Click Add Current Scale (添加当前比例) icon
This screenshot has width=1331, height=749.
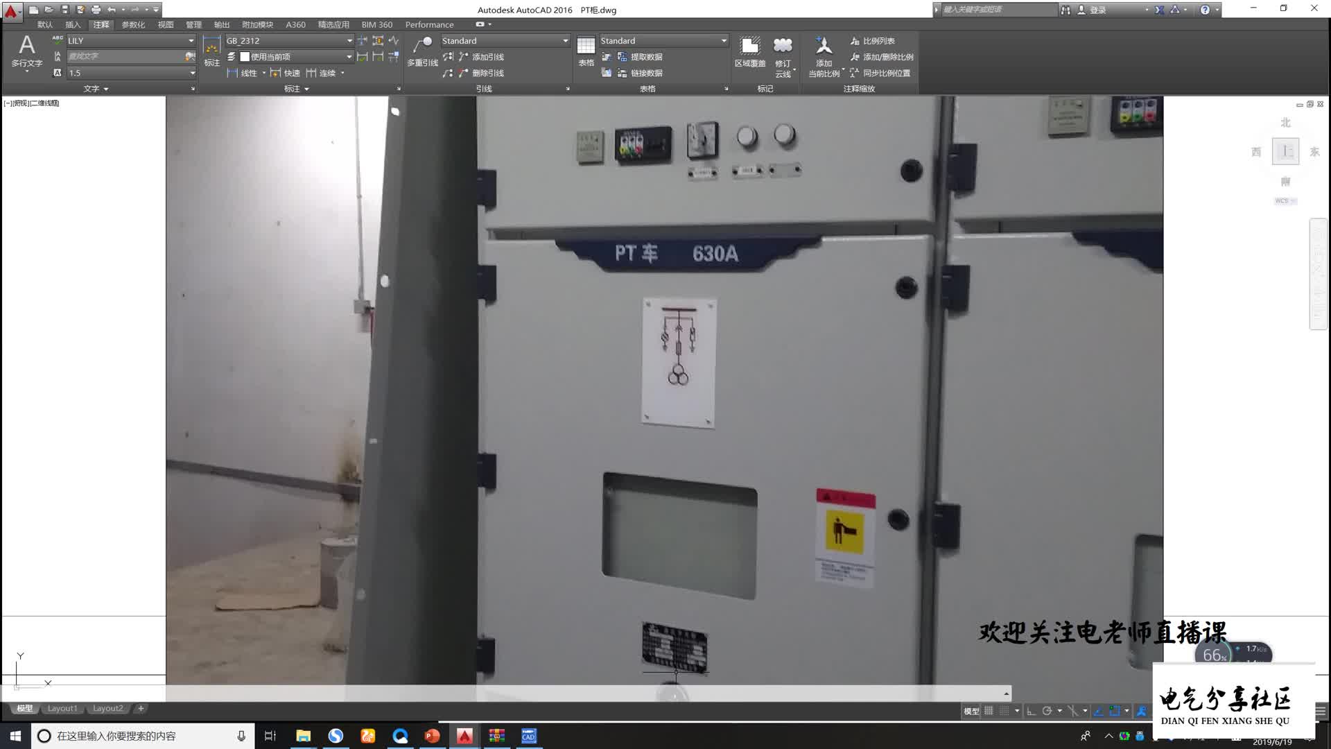pyautogui.click(x=824, y=55)
